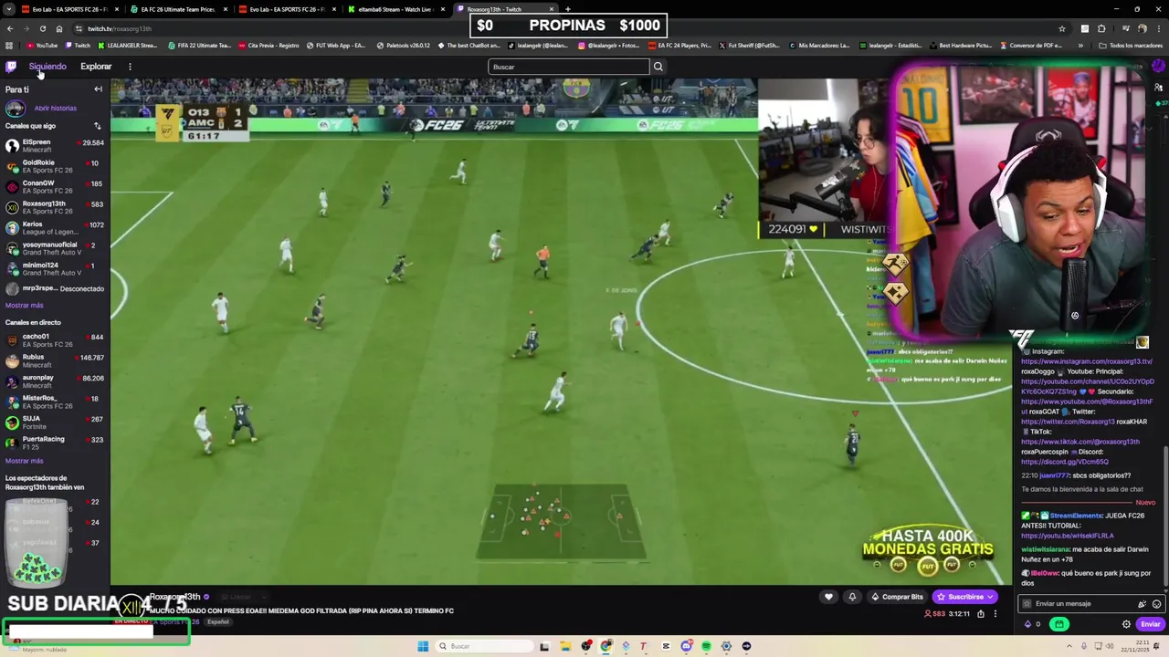Viewport: 1169px width, 657px height.
Task: Click the share icon below the stream
Action: point(981,614)
